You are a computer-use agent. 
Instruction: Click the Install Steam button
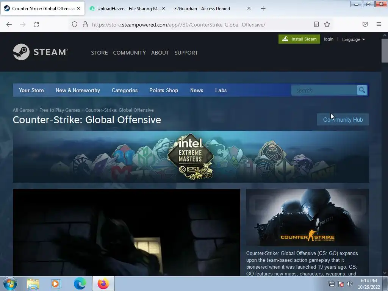click(x=299, y=39)
